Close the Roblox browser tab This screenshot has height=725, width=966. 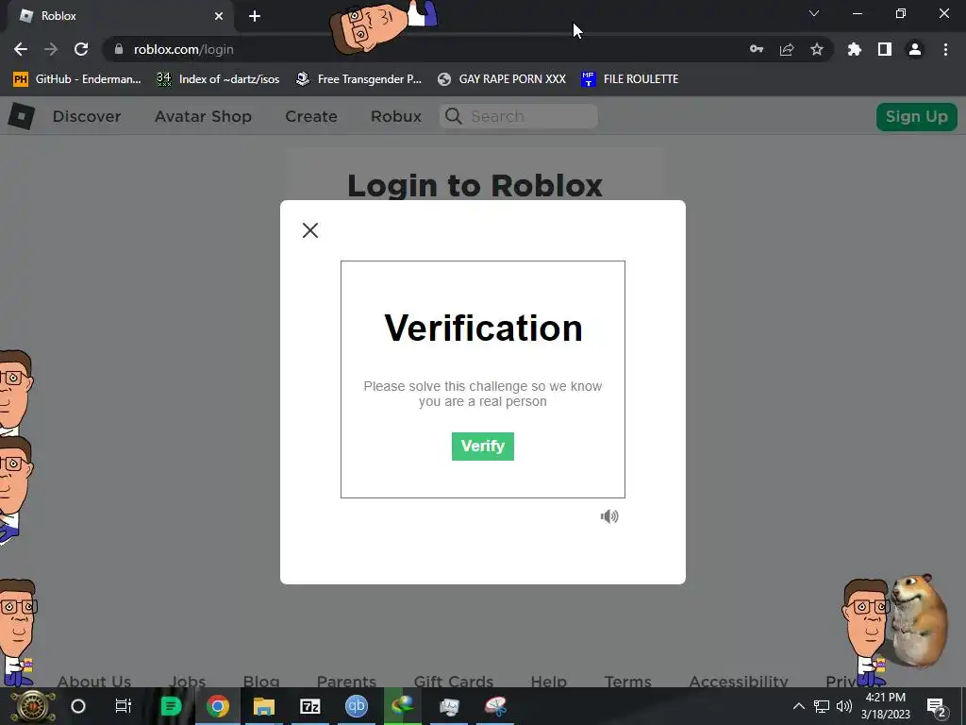point(219,16)
